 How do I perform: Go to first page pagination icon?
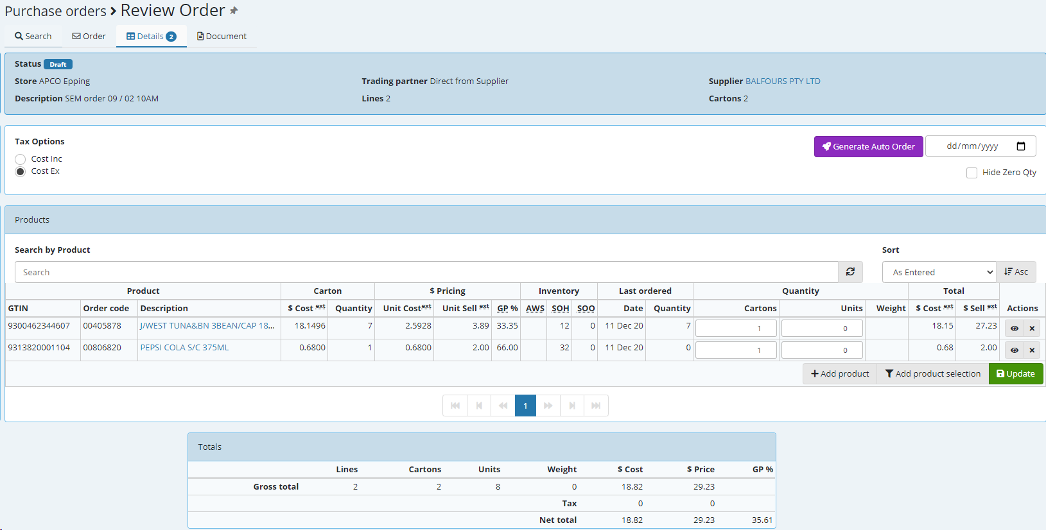455,406
